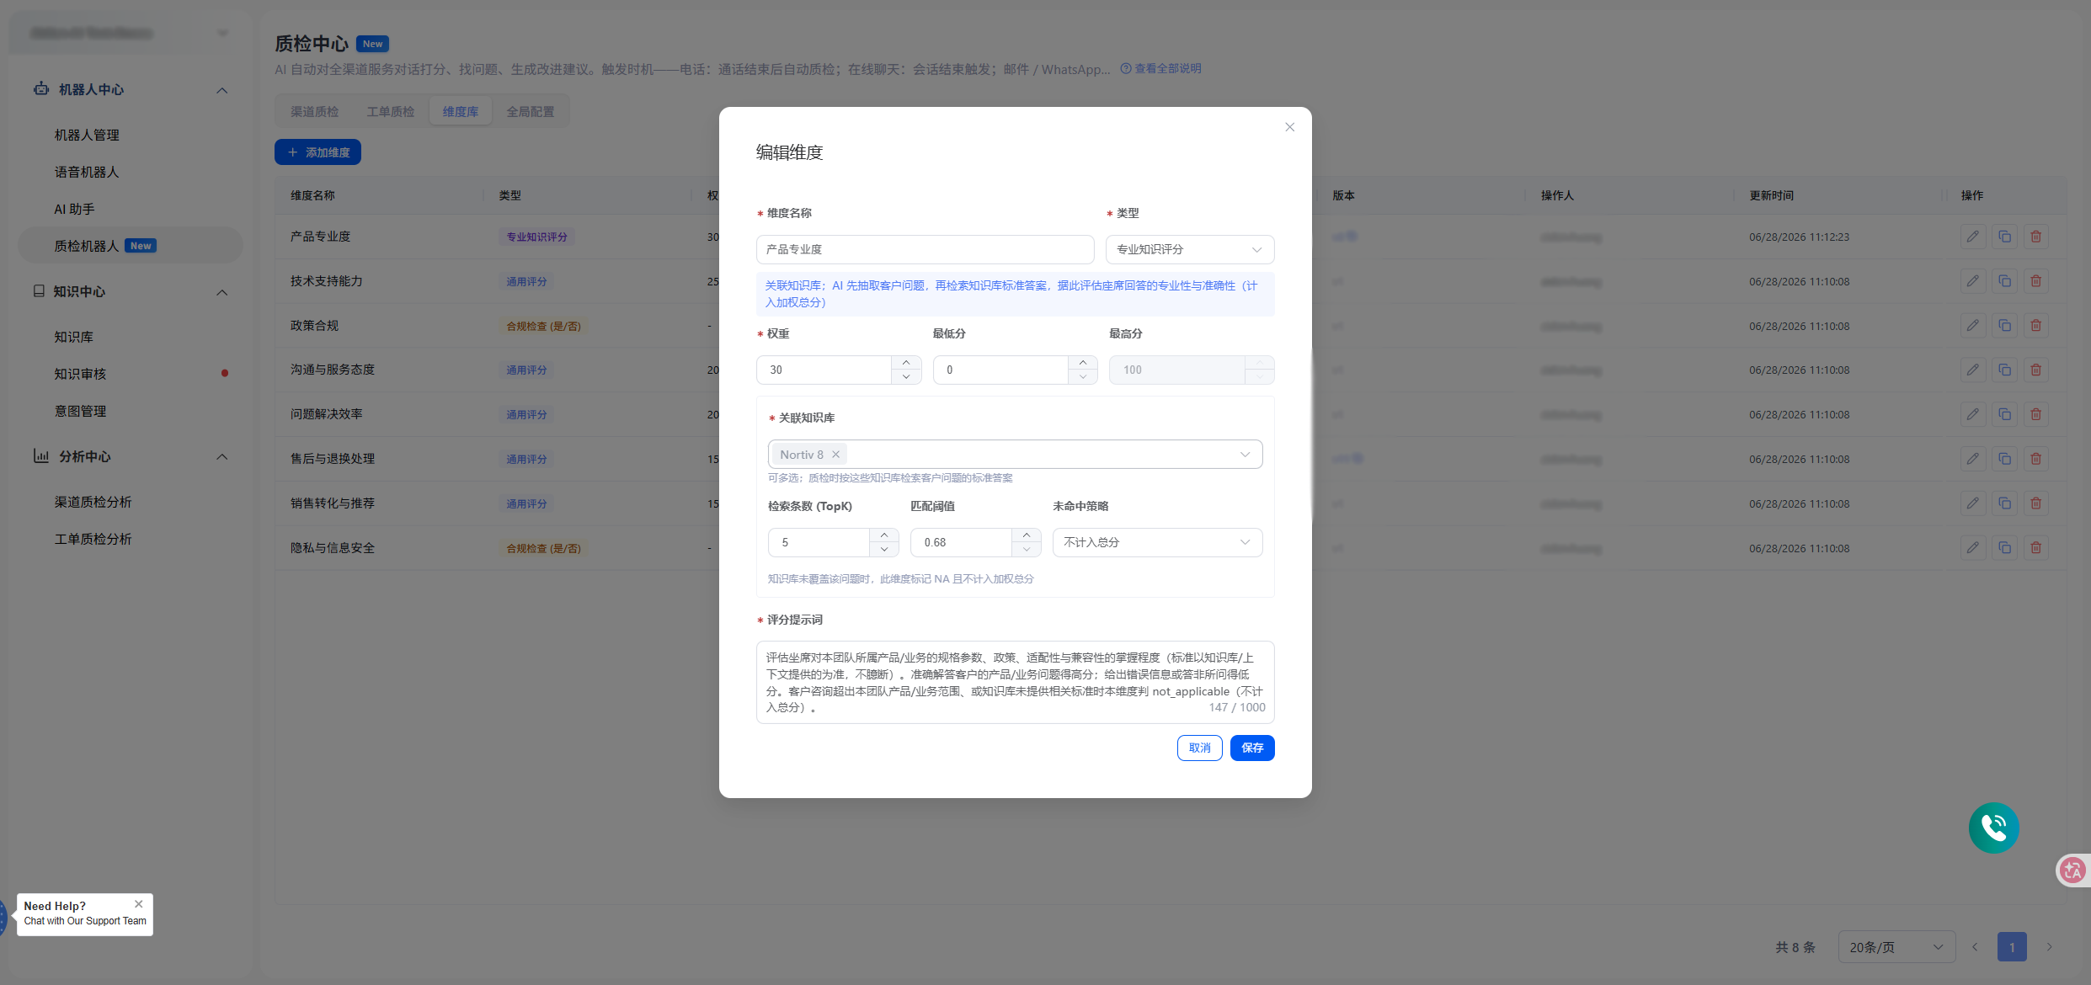Close the 编辑维度 dialog with the X icon
The image size is (2091, 985).
click(x=1289, y=127)
